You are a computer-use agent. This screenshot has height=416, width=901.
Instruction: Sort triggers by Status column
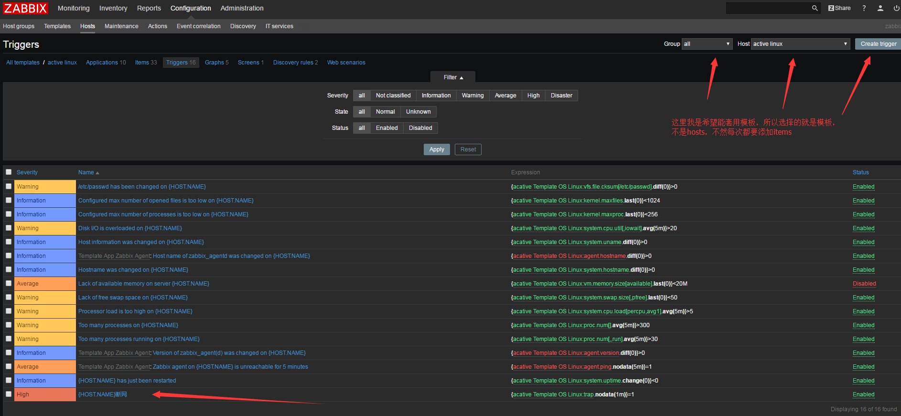click(x=861, y=172)
